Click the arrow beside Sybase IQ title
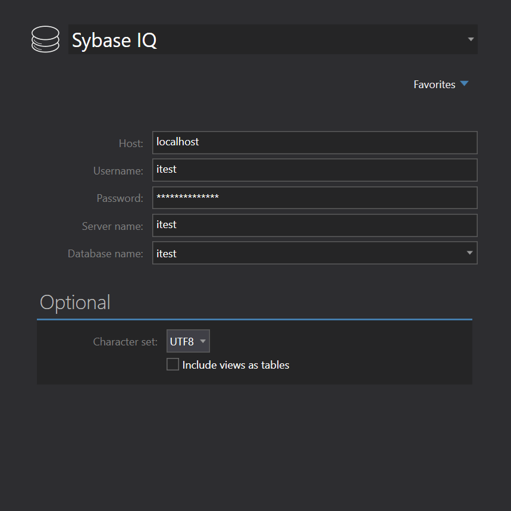Image resolution: width=511 pixels, height=511 pixels. point(471,40)
